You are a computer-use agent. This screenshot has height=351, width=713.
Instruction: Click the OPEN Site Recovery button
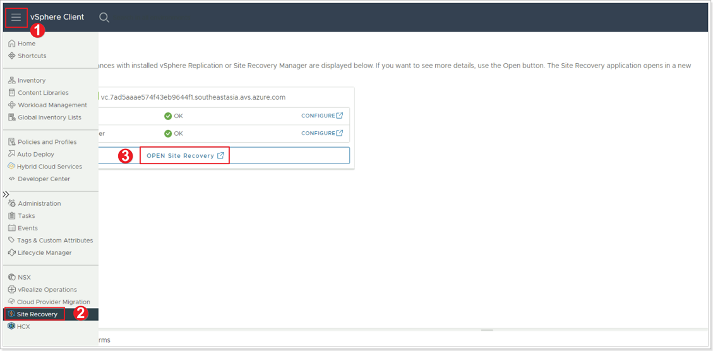(185, 155)
